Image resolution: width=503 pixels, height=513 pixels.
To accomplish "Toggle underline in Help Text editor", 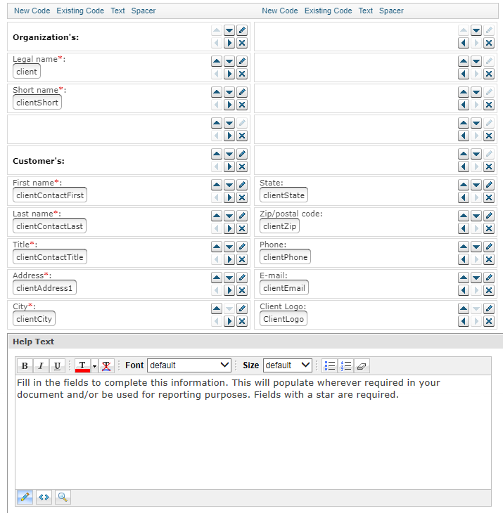I will point(57,365).
